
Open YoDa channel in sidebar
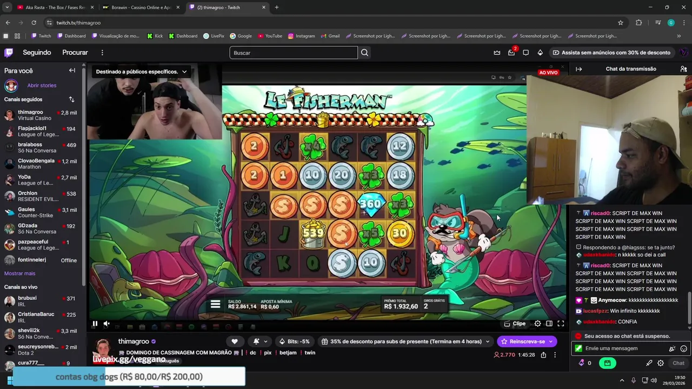41,180
